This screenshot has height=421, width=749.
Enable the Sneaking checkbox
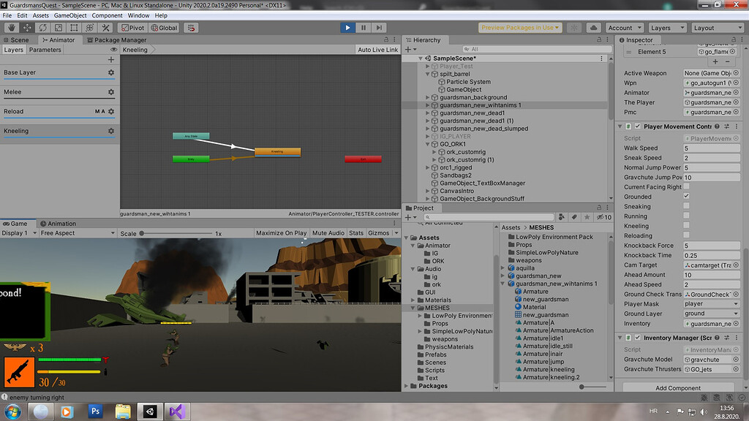click(686, 206)
